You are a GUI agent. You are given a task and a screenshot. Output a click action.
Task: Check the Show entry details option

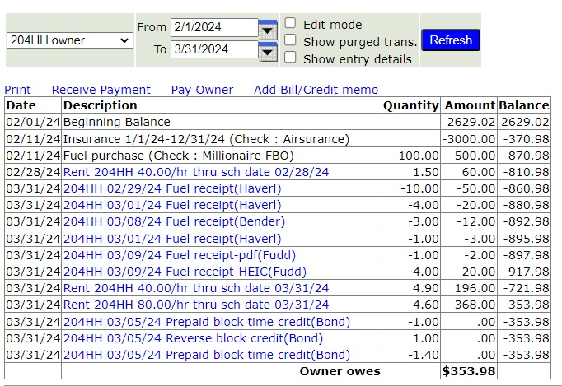click(290, 57)
